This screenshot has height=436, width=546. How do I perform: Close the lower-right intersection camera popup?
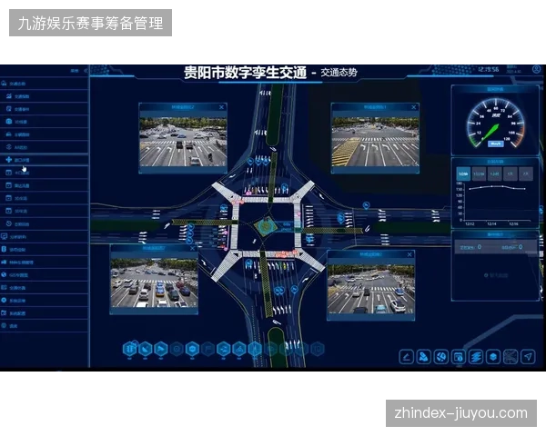point(409,255)
